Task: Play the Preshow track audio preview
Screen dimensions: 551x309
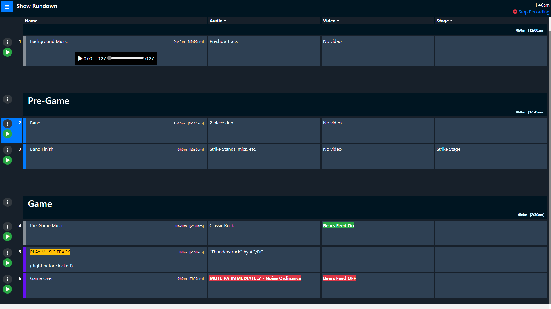Action: click(x=80, y=58)
